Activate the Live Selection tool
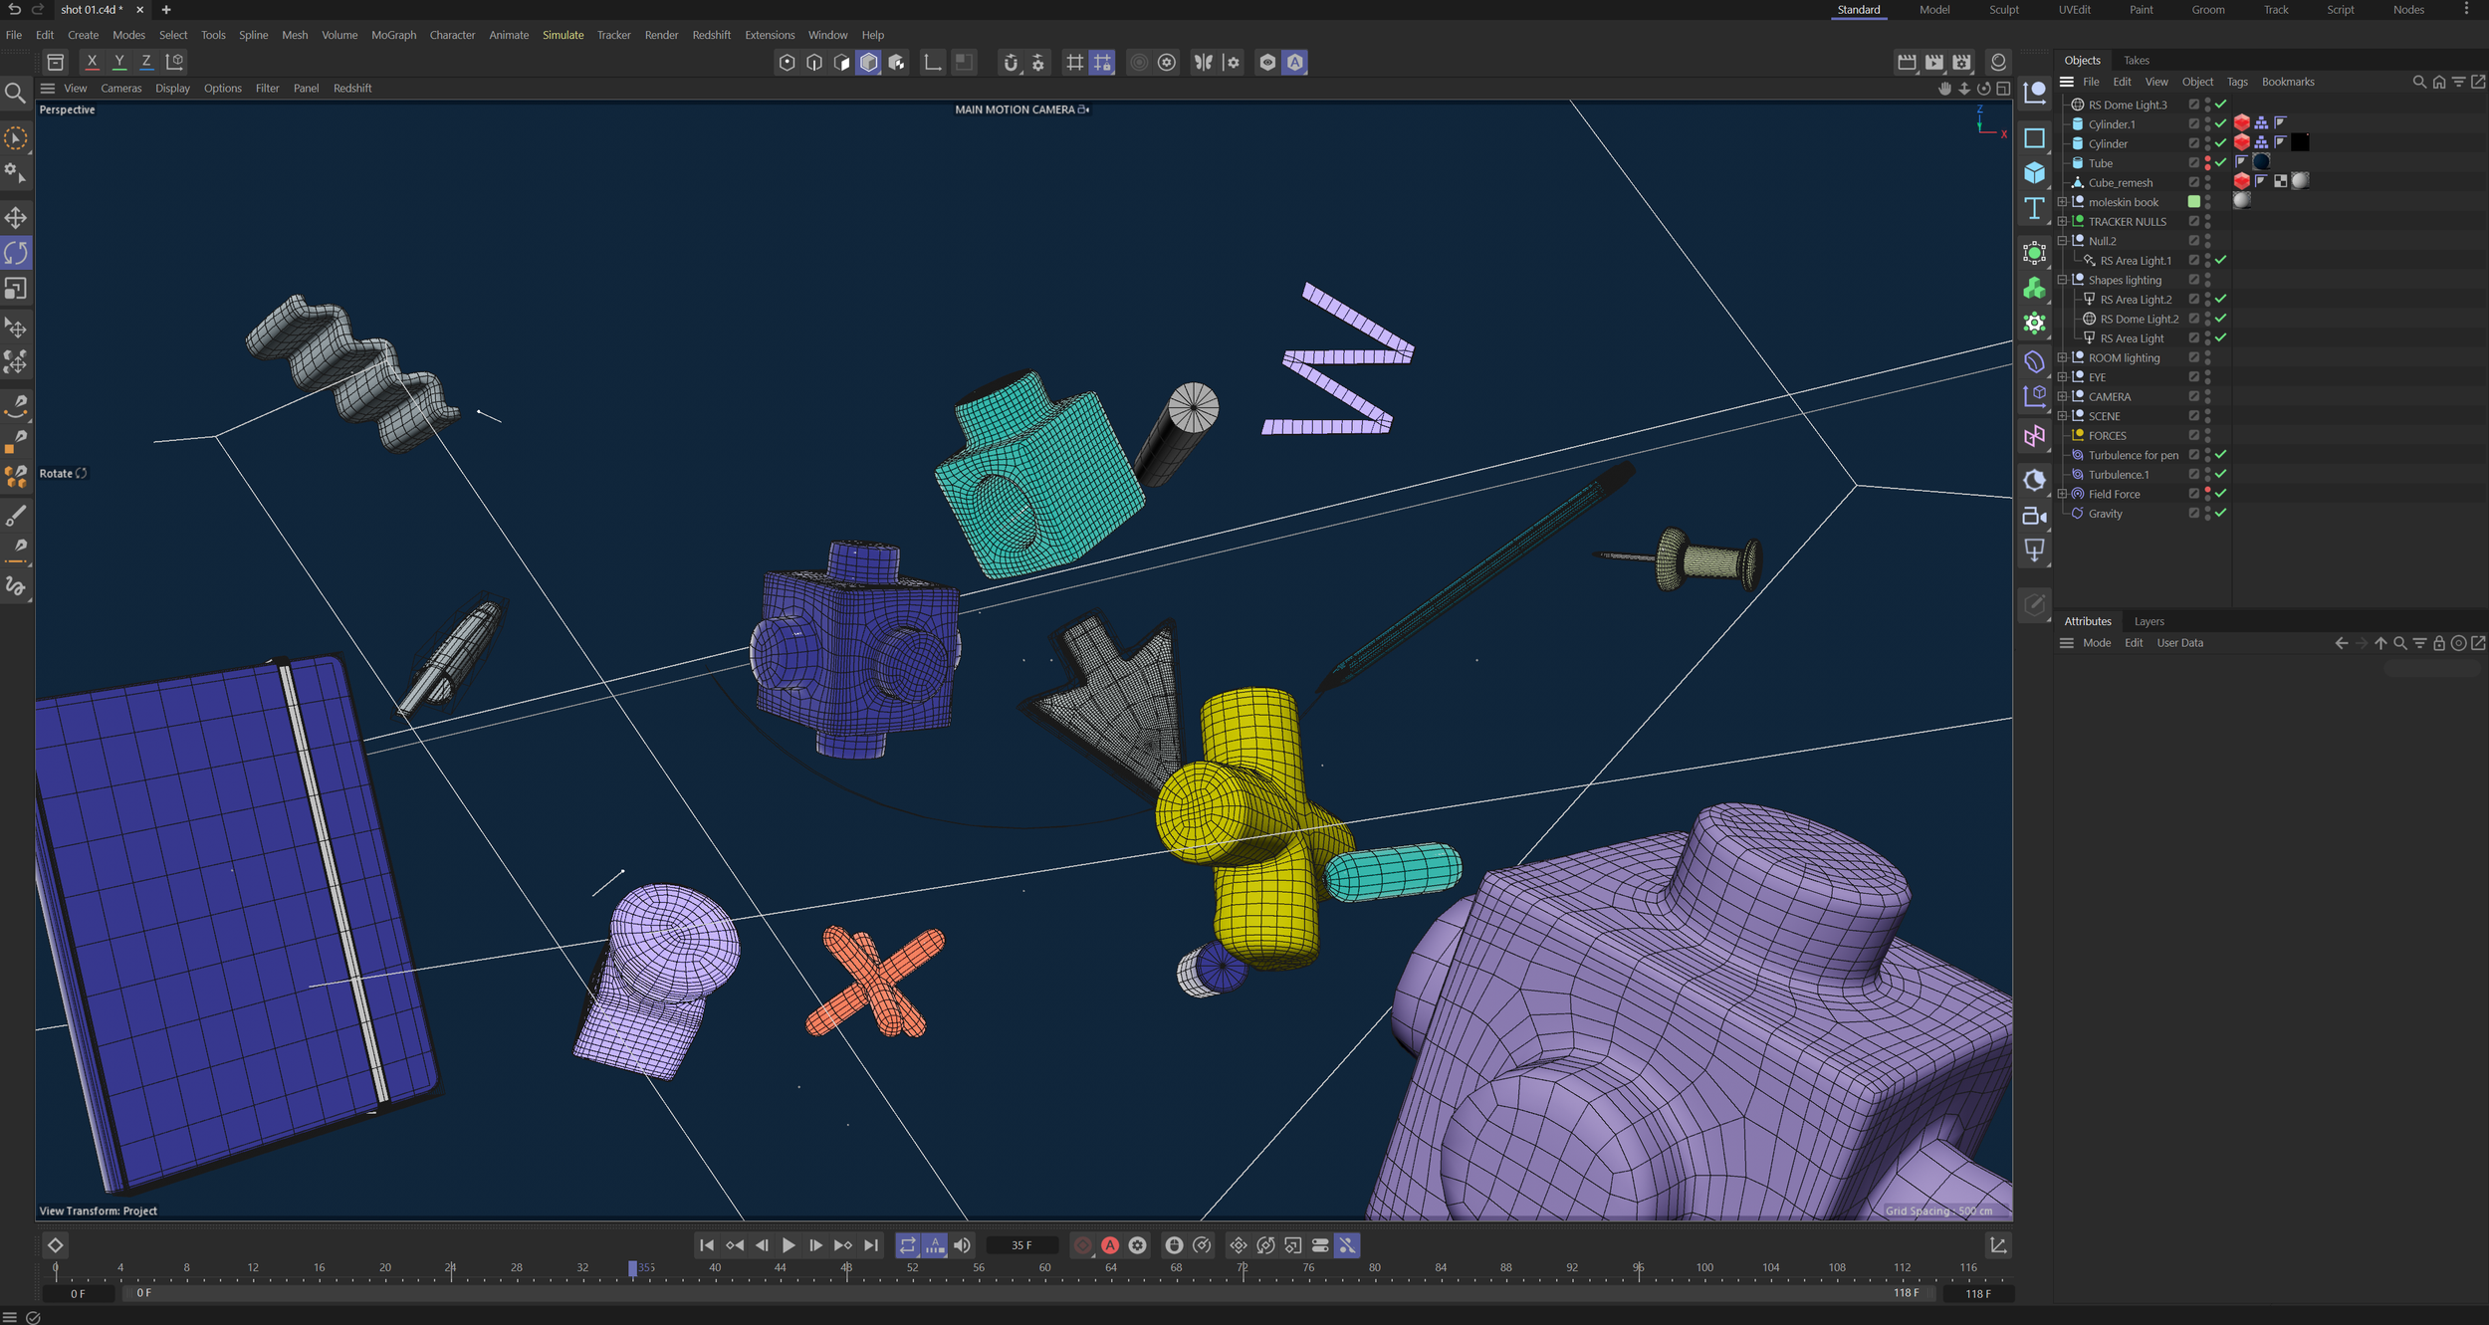Image resolution: width=2489 pixels, height=1325 pixels. point(16,138)
